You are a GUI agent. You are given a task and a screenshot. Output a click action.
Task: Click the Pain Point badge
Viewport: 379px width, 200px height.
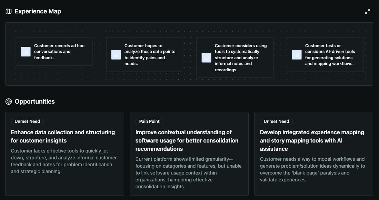149,121
